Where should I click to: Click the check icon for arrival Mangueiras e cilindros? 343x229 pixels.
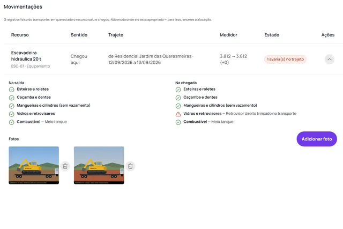tap(178, 106)
